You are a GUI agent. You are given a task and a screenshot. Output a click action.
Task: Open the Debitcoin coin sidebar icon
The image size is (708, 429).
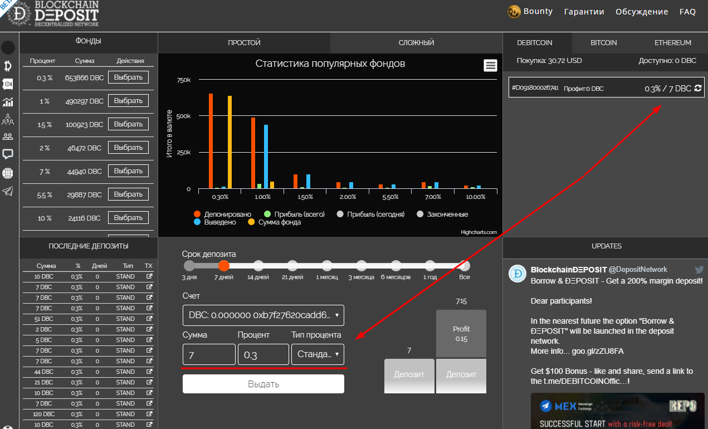8,66
